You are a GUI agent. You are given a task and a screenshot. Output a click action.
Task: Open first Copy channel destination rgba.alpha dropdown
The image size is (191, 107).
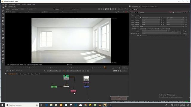coord(175,18)
